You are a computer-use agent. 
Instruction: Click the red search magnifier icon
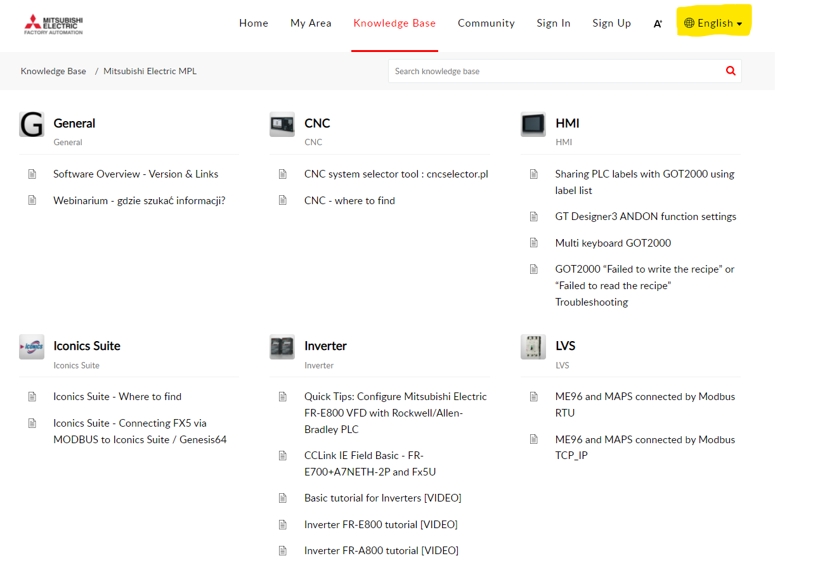click(731, 71)
